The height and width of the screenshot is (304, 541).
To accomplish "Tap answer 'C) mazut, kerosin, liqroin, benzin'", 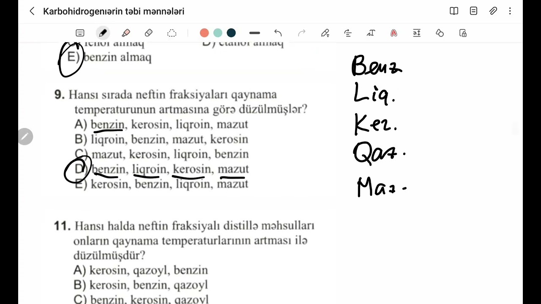I will [x=161, y=154].
